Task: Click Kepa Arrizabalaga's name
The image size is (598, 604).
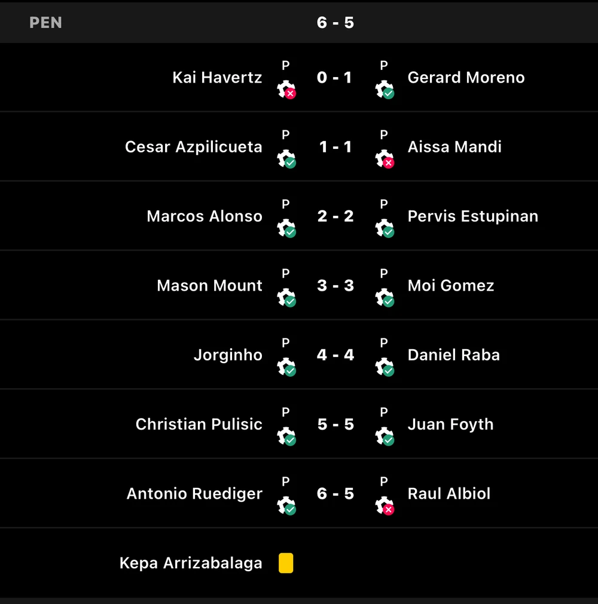Action: (191, 563)
